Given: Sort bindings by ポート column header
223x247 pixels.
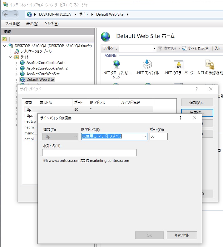Looking at the screenshot, I should tap(80, 102).
